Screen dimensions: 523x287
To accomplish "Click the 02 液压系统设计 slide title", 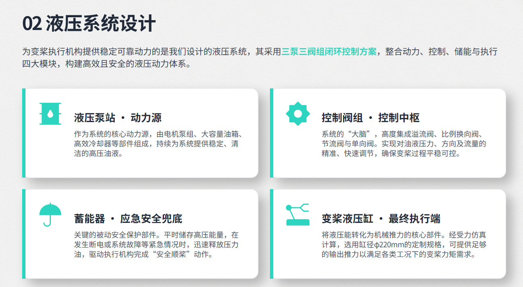I will pos(89,24).
